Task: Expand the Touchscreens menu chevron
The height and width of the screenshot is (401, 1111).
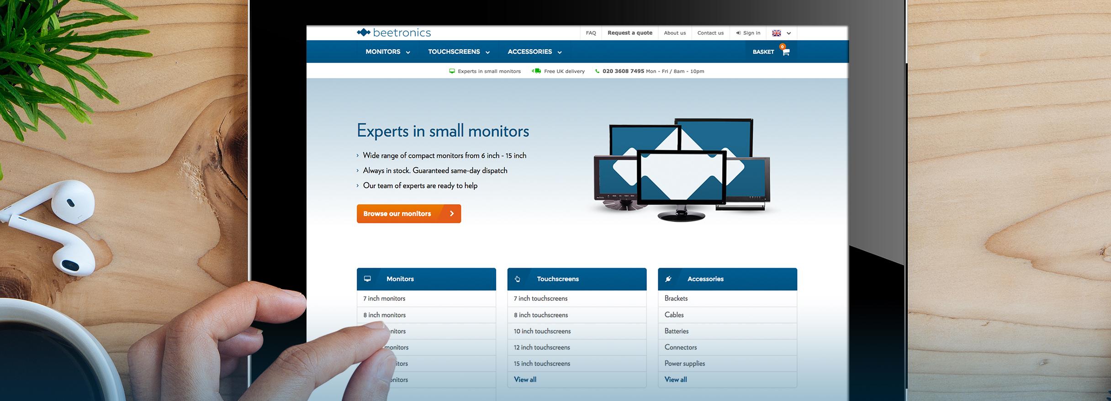Action: [487, 53]
